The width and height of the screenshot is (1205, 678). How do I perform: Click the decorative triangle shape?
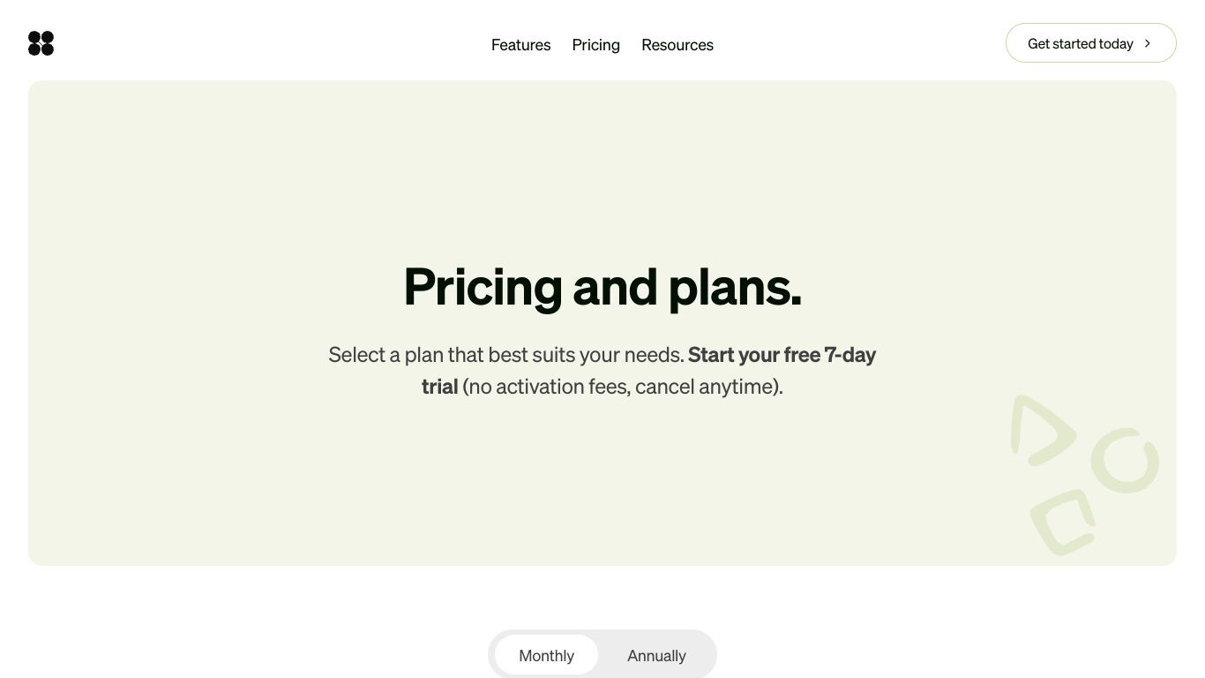[1041, 430]
